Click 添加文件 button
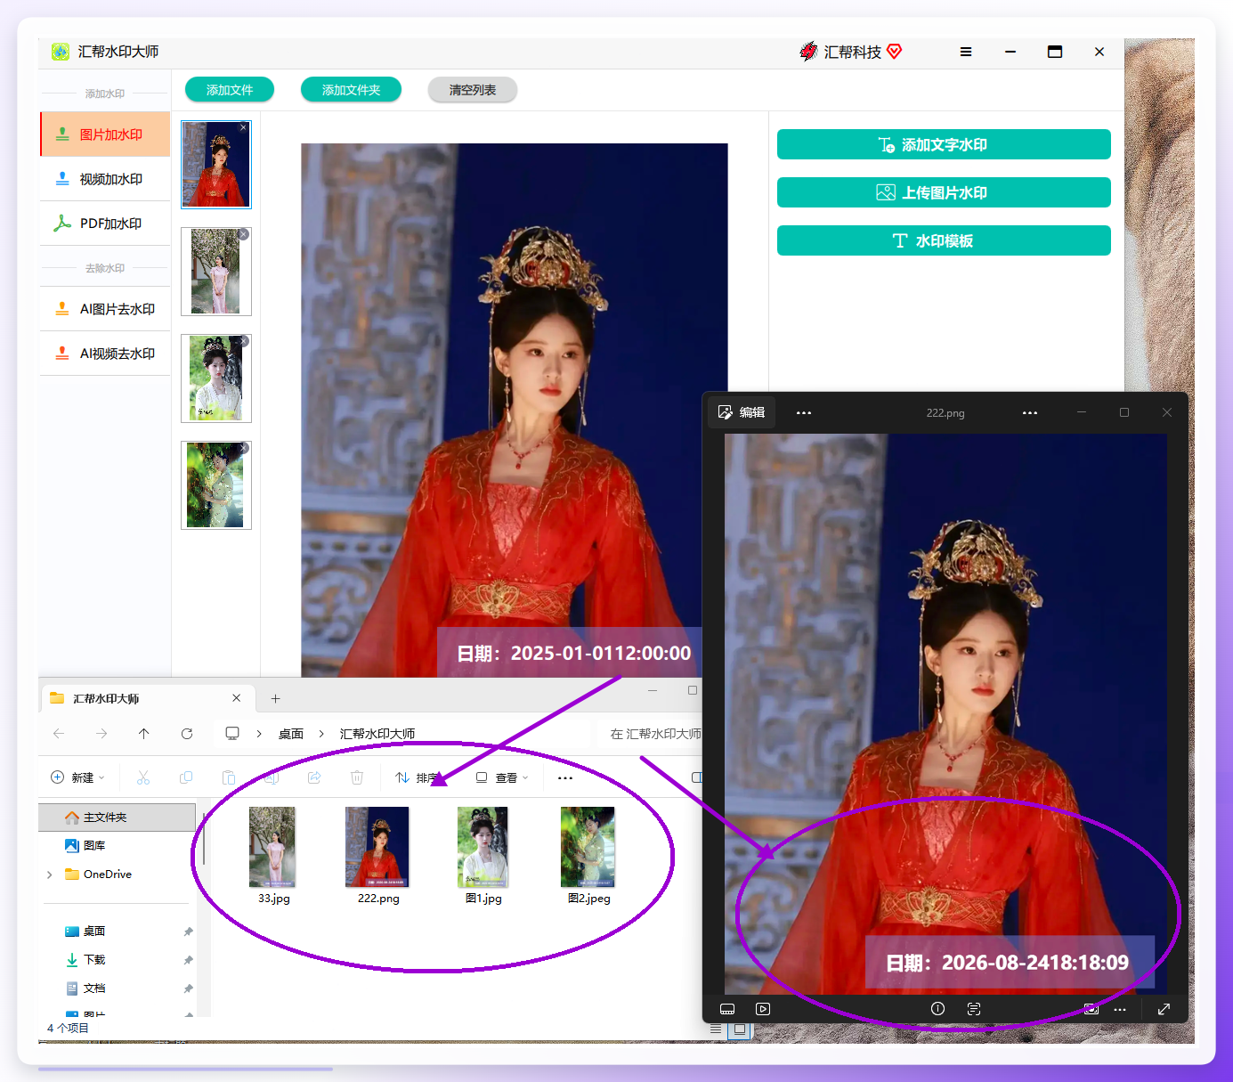Image resolution: width=1233 pixels, height=1082 pixels. pyautogui.click(x=230, y=90)
